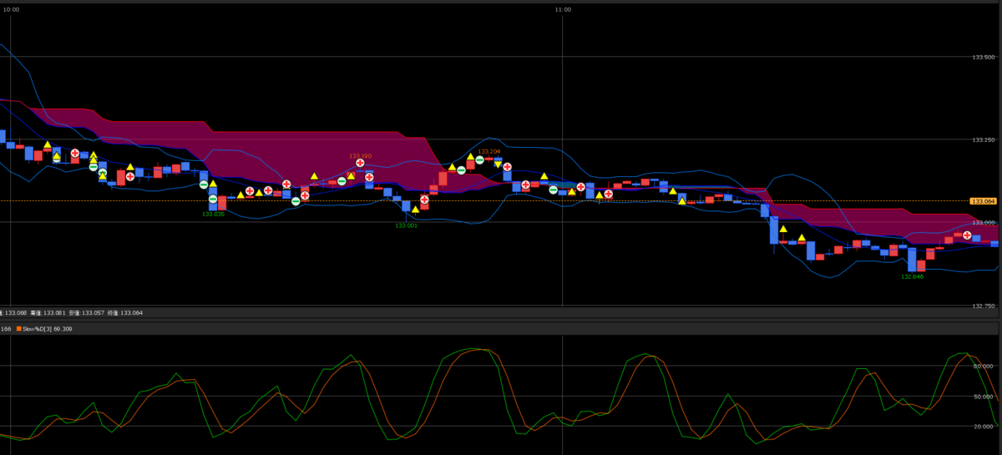Select the 133.250 price axis label
Image resolution: width=1002 pixels, height=455 pixels.
pyautogui.click(x=984, y=140)
